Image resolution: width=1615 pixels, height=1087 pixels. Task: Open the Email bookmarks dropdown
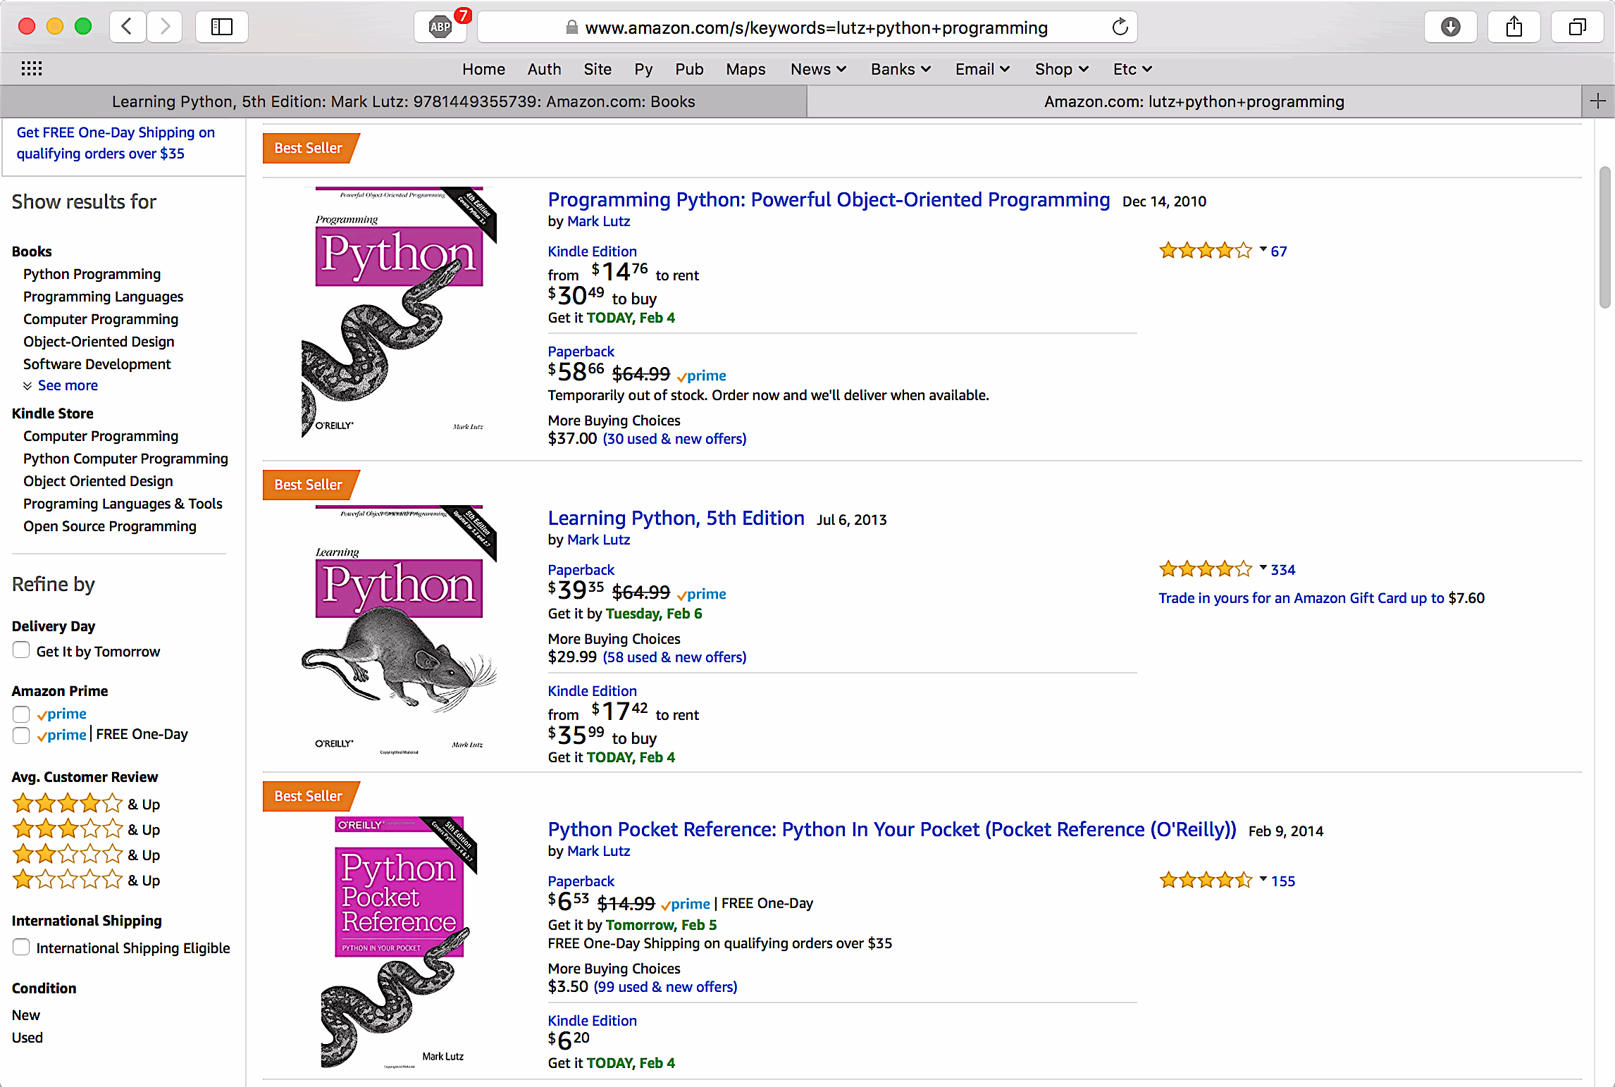click(982, 69)
